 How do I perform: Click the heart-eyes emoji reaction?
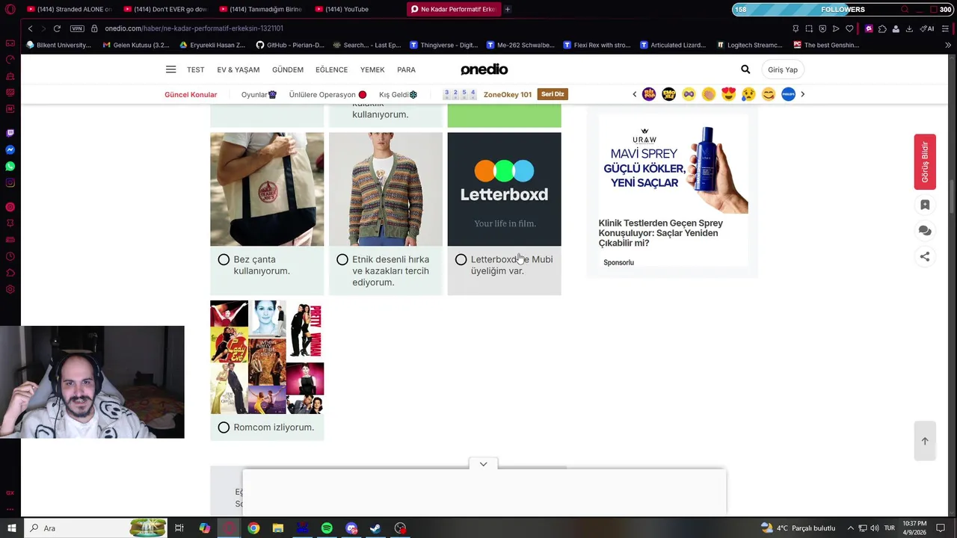point(728,94)
